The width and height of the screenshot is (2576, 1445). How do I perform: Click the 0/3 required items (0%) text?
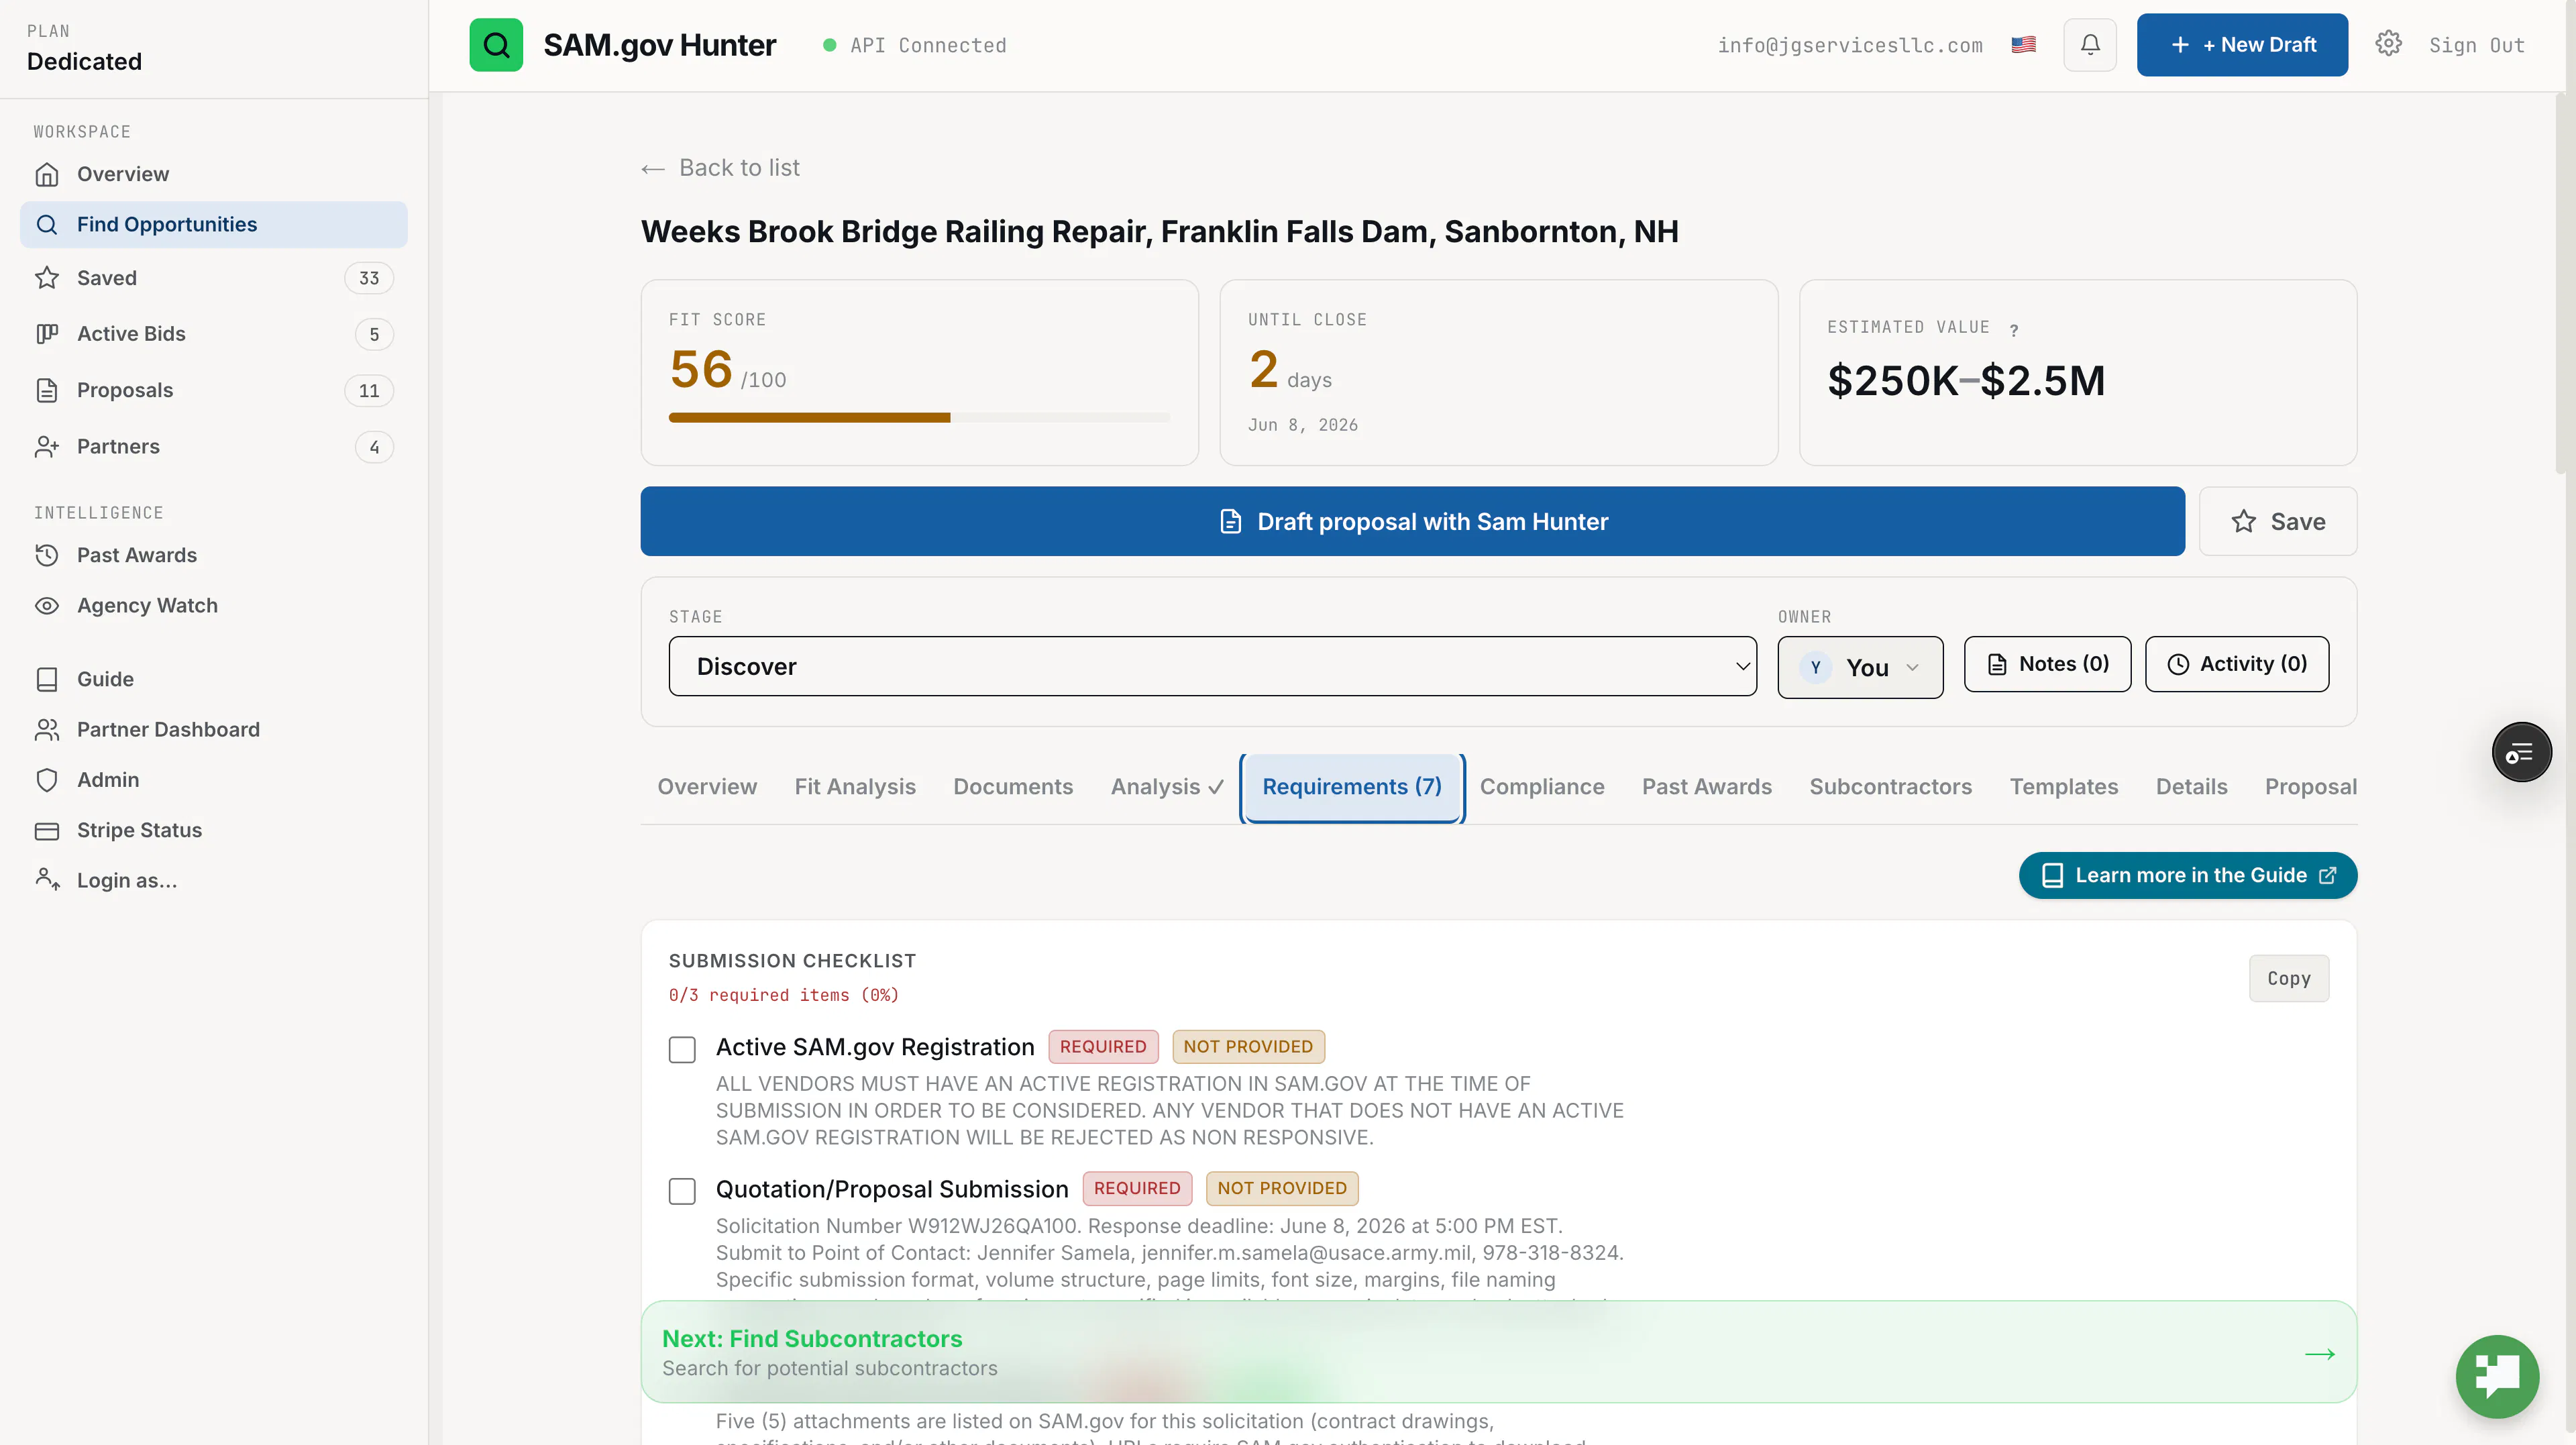point(783,995)
